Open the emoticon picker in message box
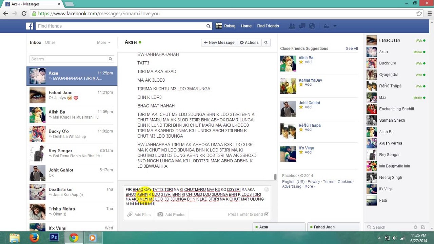Image resolution: width=434 pixels, height=244 pixels. 267,189
